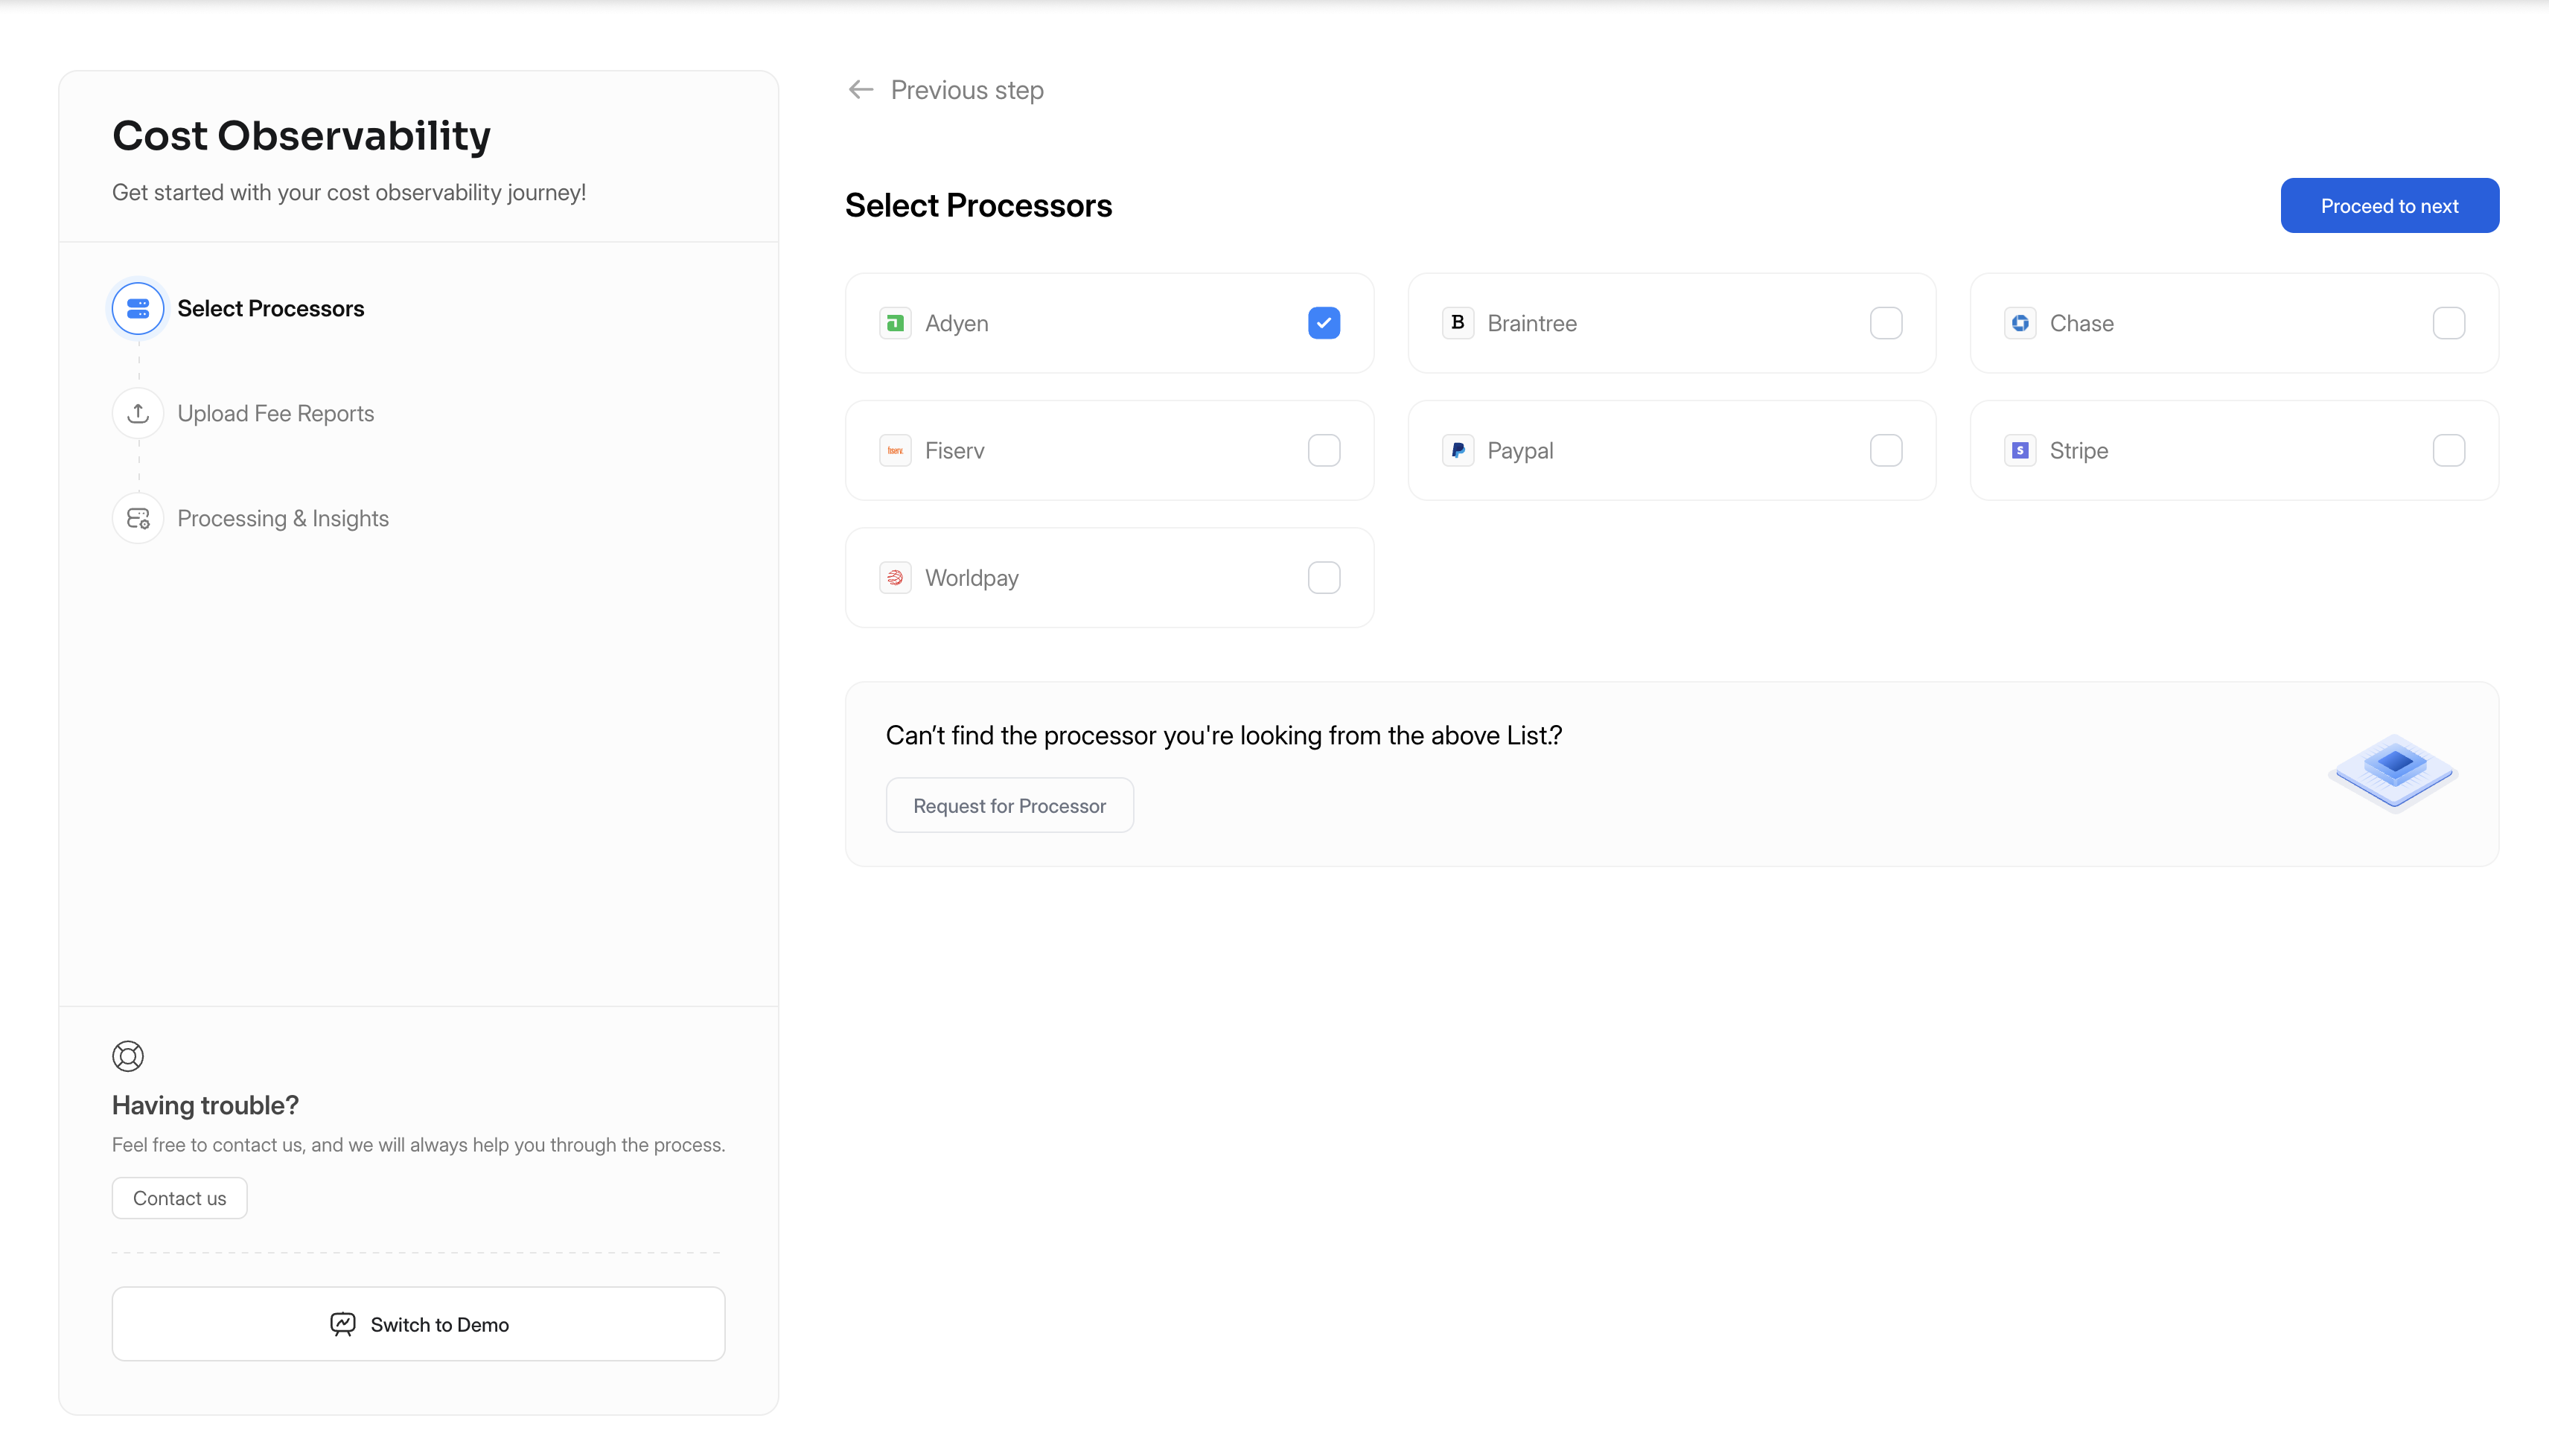Click the Braintree logo icon
Image resolution: width=2549 pixels, height=1456 pixels.
coord(1457,323)
